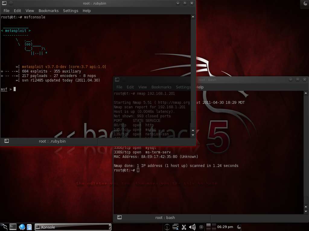
Task: Open window menu icon of msfconsole title bar
Action: pos(4,3)
